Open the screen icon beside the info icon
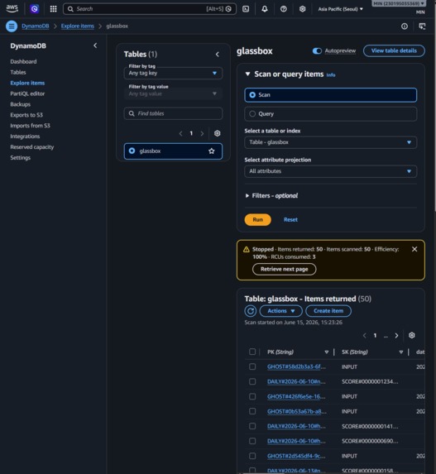Viewport: 436px width, 474px height. point(422,26)
